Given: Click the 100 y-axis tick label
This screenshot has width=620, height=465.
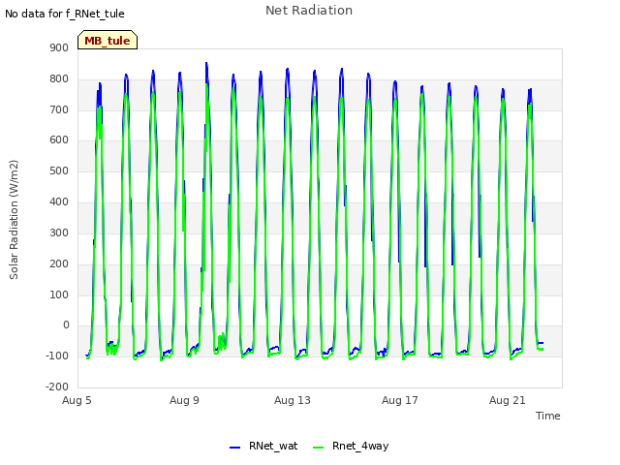Looking at the screenshot, I should tap(59, 294).
